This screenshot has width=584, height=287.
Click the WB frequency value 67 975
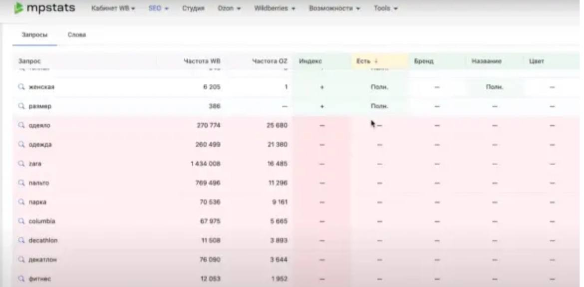211,221
